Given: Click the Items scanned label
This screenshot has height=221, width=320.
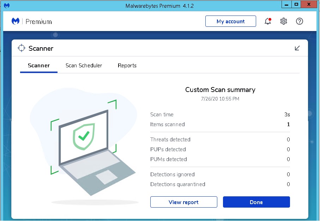Looking at the screenshot, I should tap(167, 124).
